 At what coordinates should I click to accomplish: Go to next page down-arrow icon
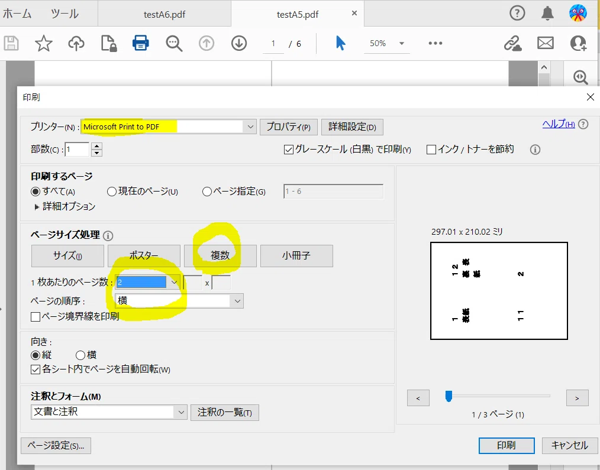(x=239, y=43)
